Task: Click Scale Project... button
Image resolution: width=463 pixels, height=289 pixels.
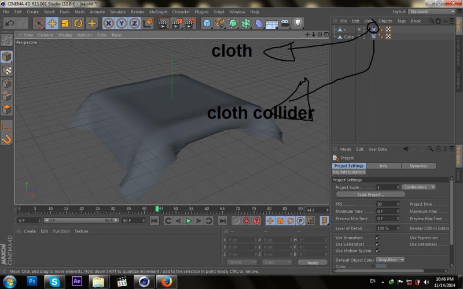Action: pos(370,194)
